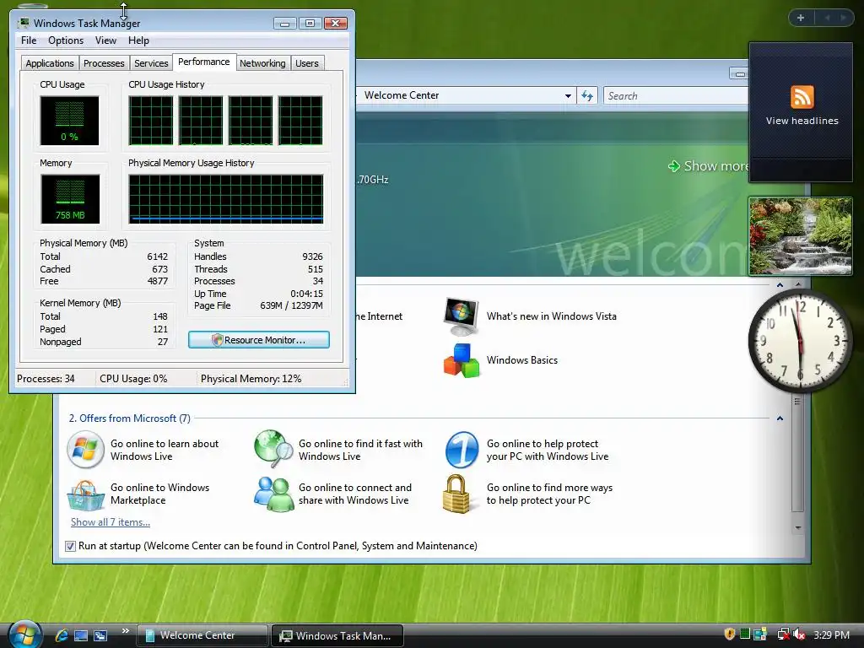Click the globe magnifier find it fast icon
The width and height of the screenshot is (864, 648).
[x=273, y=448]
